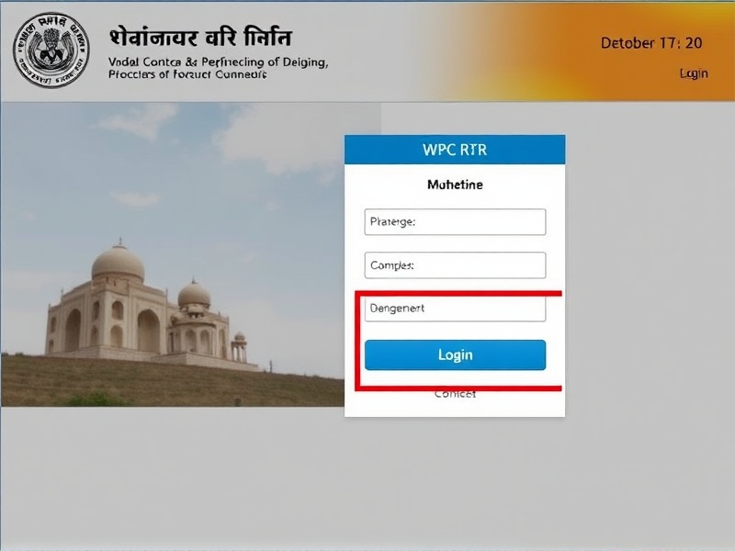Open the Login link in top-right header

click(x=694, y=73)
